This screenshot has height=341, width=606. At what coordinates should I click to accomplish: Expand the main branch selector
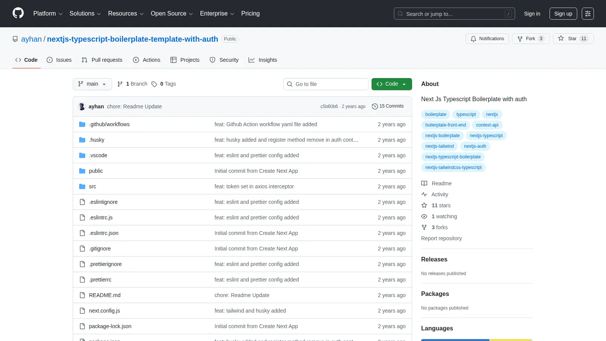[x=92, y=84]
